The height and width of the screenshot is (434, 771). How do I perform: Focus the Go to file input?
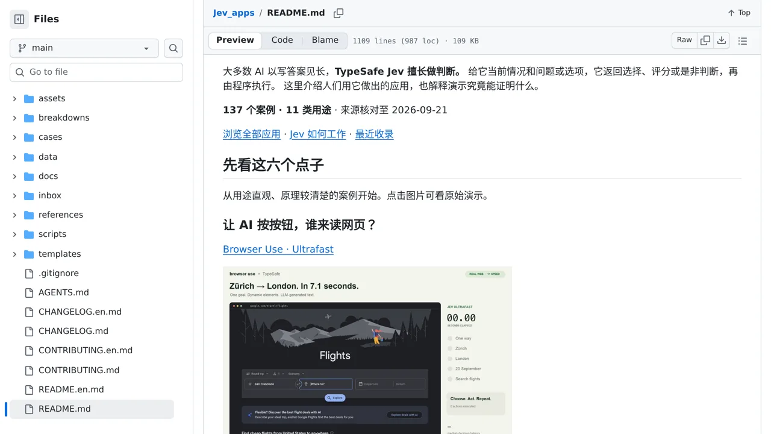tap(96, 72)
